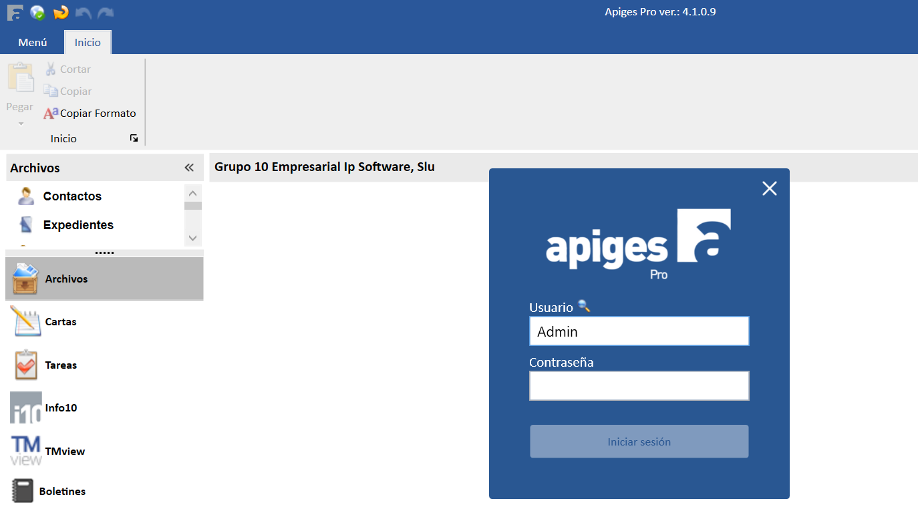The height and width of the screenshot is (515, 918).
Task: Click the Usuario input field
Action: pyautogui.click(x=639, y=331)
